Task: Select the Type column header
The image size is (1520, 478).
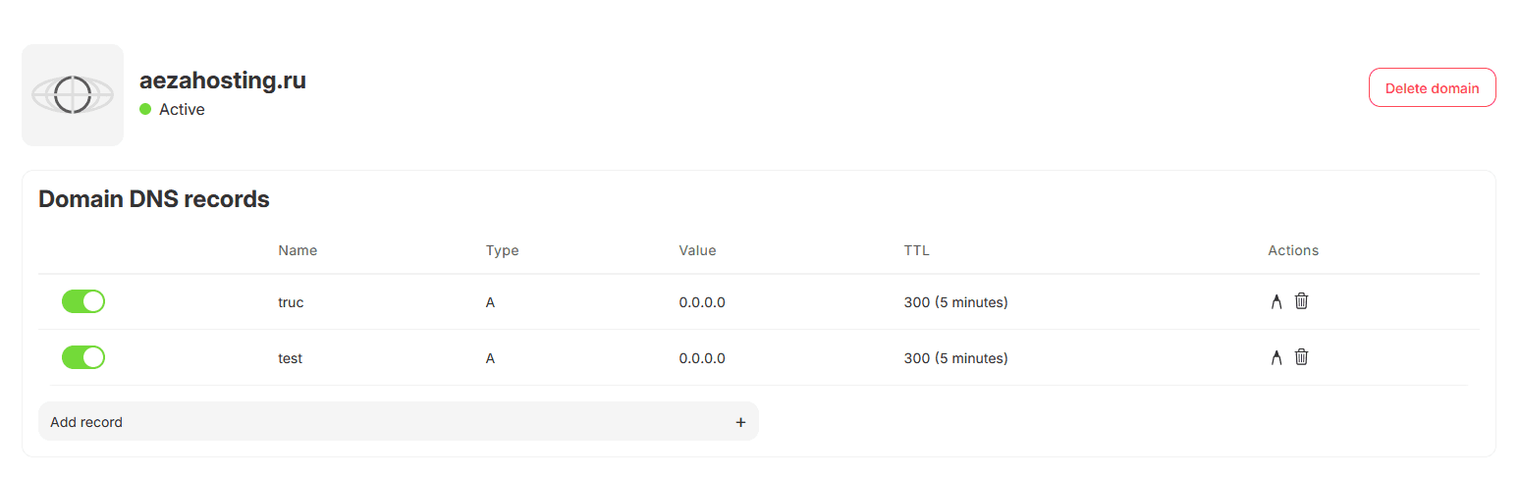Action: [x=502, y=250]
